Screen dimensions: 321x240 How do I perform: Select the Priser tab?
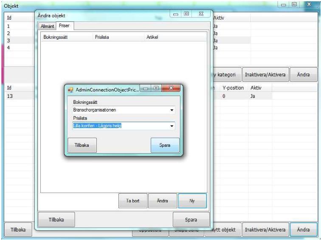click(65, 26)
